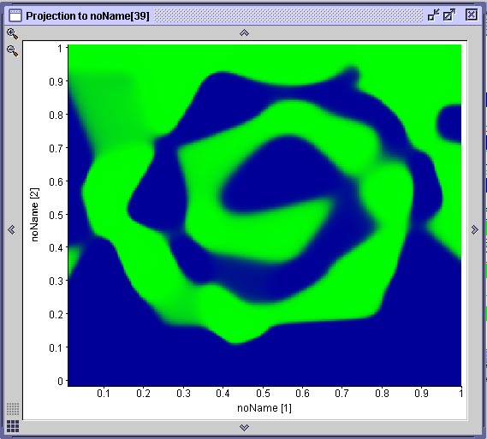Expand the top panel with up chevron
This screenshot has height=439, width=487.
pyautogui.click(x=245, y=33)
